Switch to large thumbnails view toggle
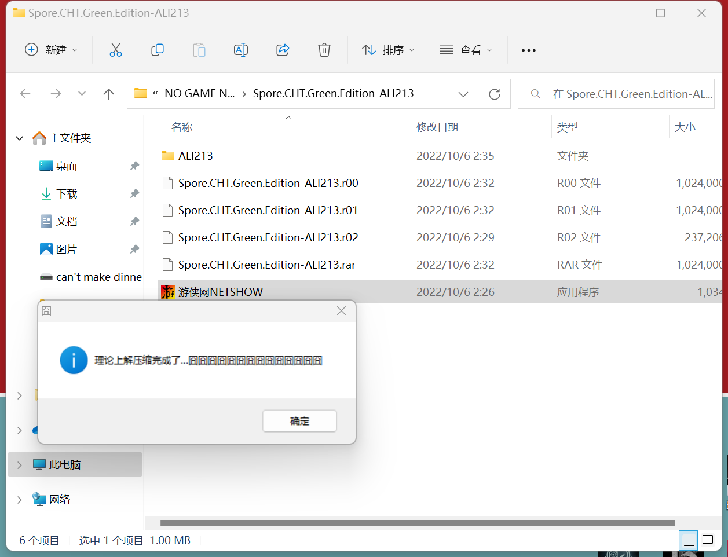 (708, 541)
